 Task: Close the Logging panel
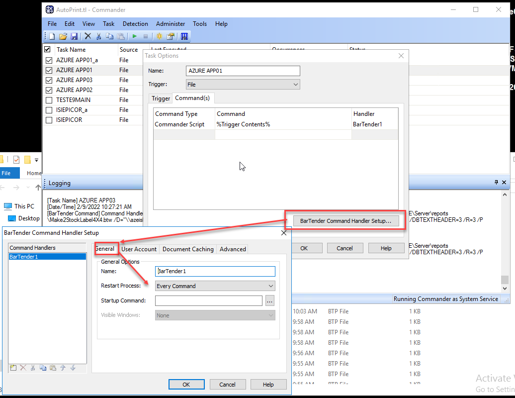point(504,183)
